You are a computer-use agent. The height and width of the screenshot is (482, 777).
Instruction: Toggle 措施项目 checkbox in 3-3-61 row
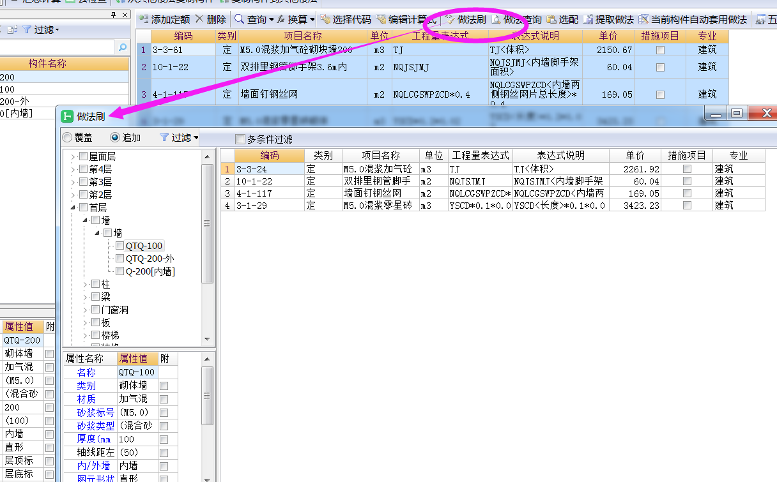pos(660,50)
